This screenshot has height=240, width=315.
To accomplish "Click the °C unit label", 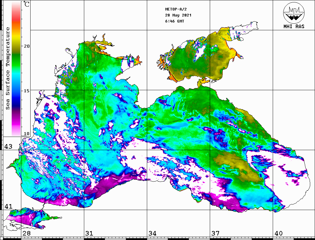I will pos(26,4).
